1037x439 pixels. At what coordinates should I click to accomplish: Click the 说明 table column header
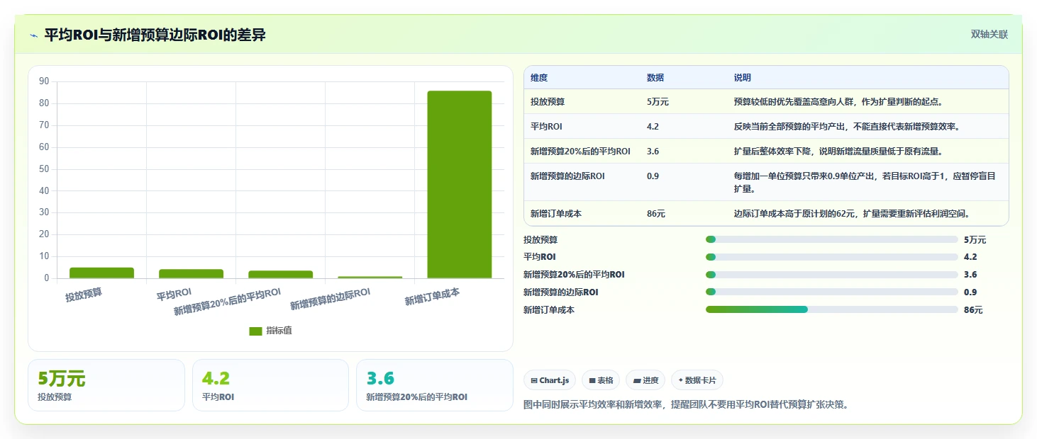click(x=743, y=78)
